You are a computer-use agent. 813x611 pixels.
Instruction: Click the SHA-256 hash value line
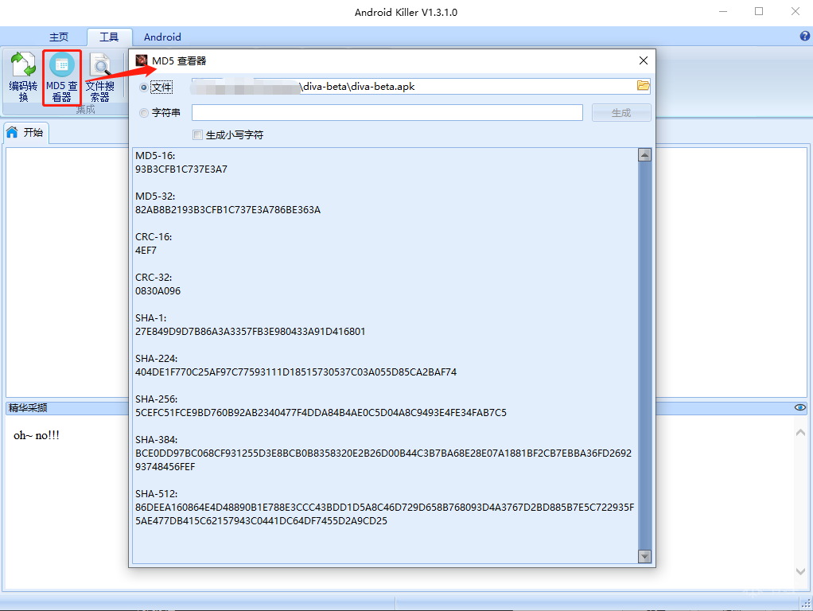pos(321,412)
